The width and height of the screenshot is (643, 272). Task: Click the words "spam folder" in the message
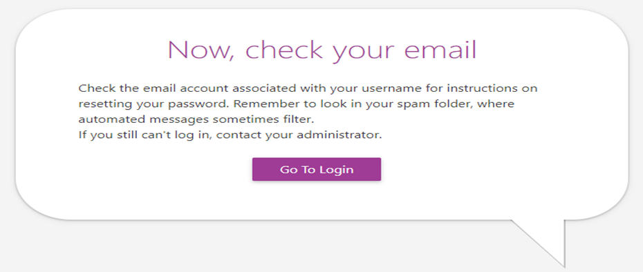click(437, 104)
